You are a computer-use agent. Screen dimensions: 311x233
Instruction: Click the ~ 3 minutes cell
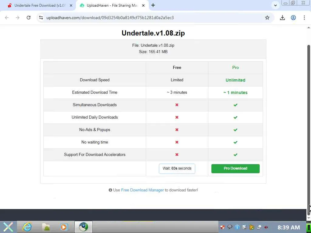(x=177, y=92)
